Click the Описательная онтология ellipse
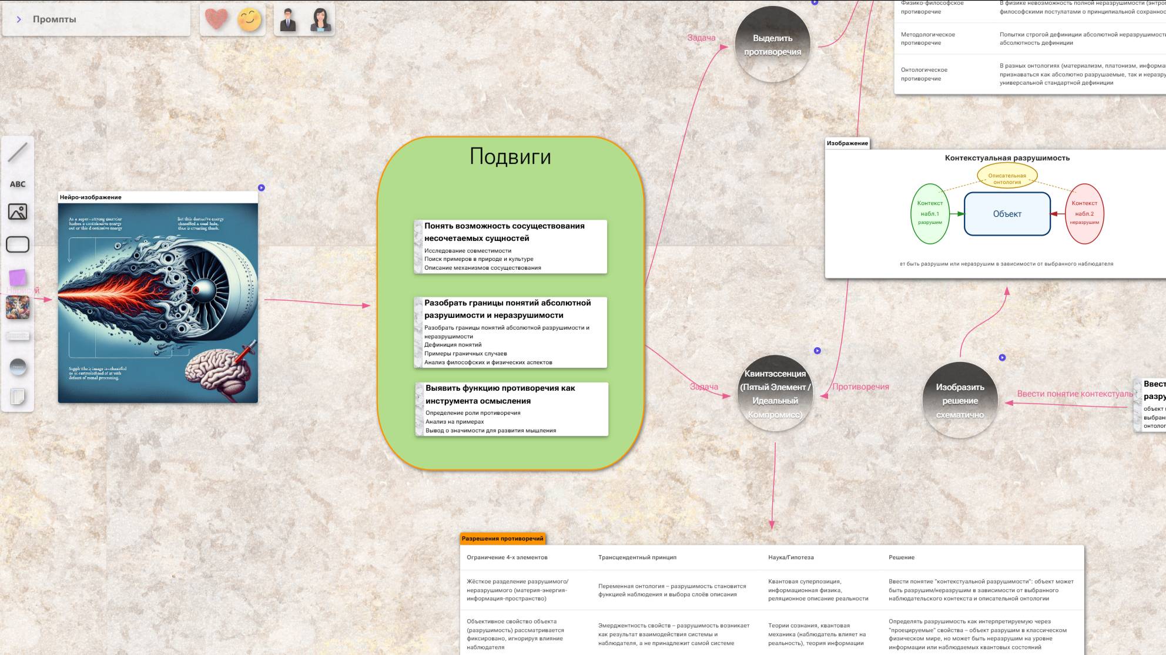The width and height of the screenshot is (1166, 655). (1007, 177)
